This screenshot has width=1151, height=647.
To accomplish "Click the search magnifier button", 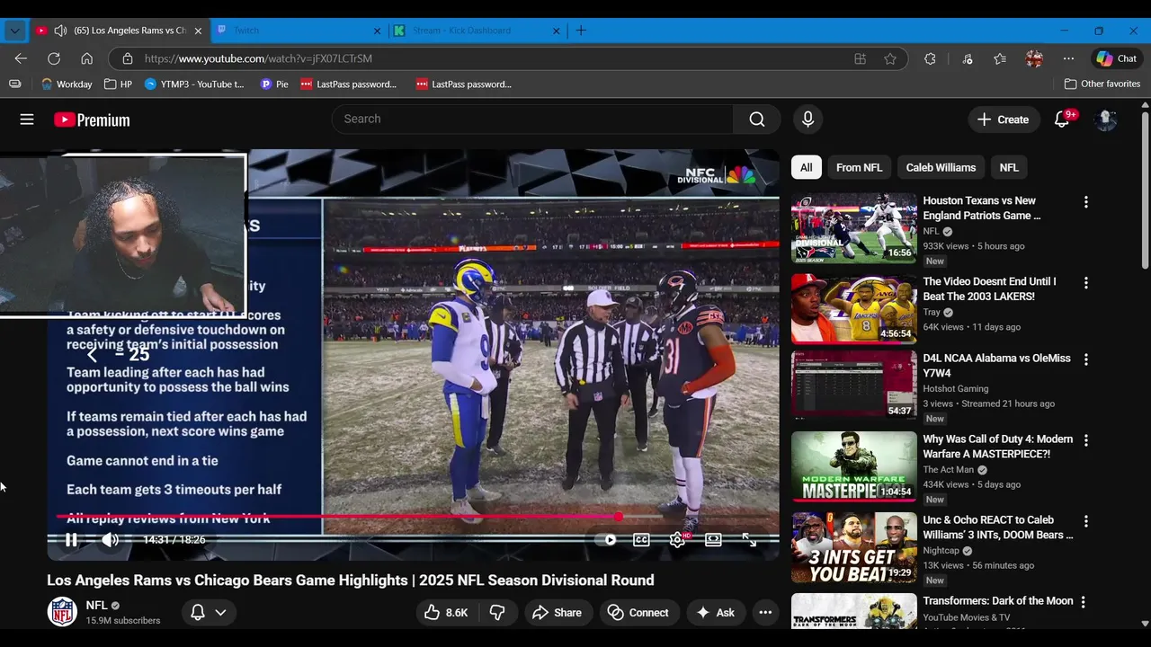I will click(x=757, y=120).
